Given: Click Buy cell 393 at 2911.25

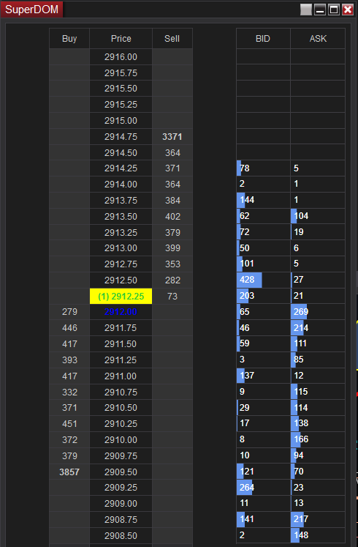Looking at the screenshot, I should pos(69,360).
